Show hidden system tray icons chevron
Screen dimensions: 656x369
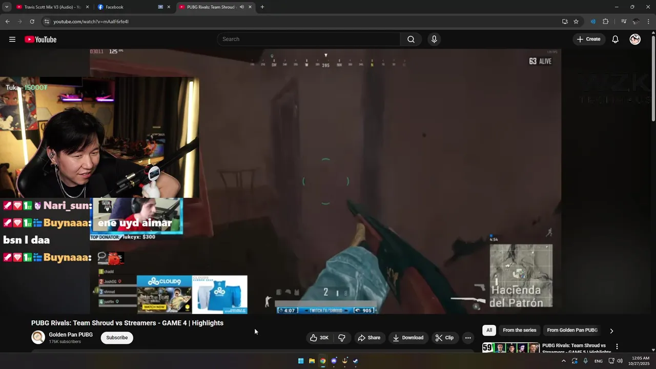564,361
